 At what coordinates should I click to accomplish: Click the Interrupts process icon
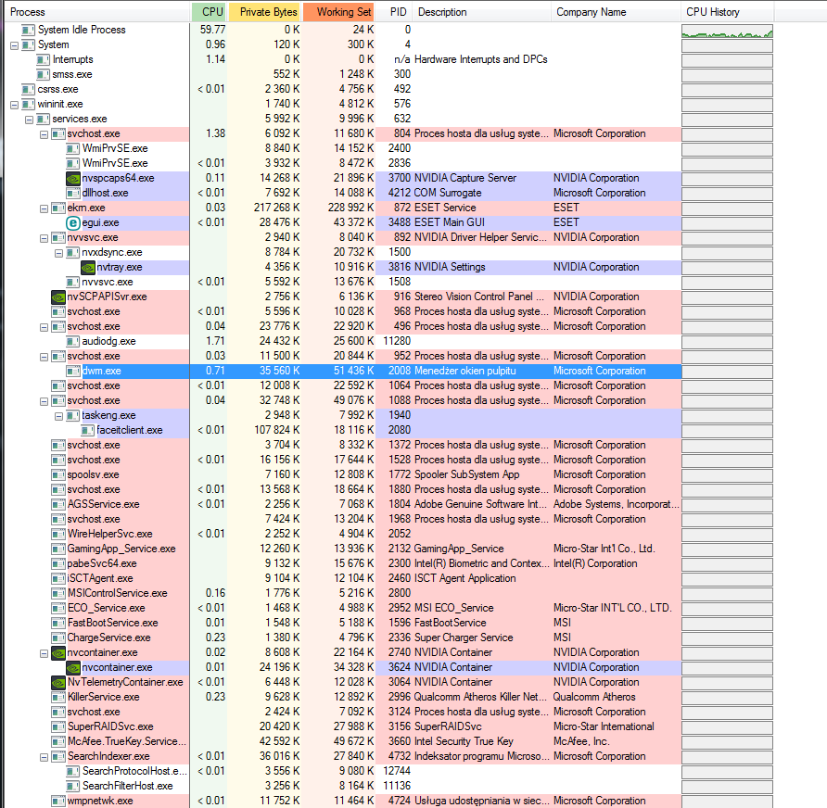(x=43, y=59)
